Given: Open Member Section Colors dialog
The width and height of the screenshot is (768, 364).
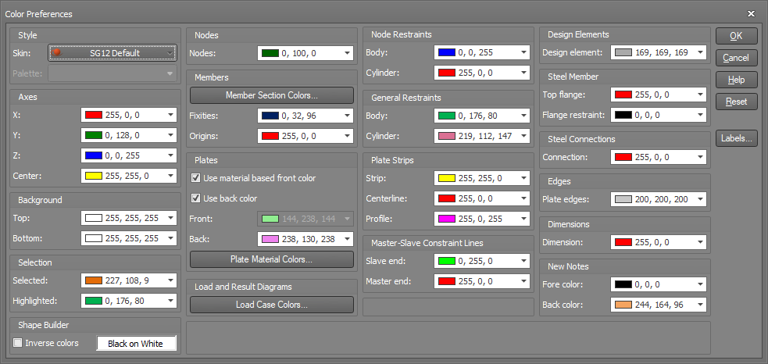Looking at the screenshot, I should click(x=272, y=95).
